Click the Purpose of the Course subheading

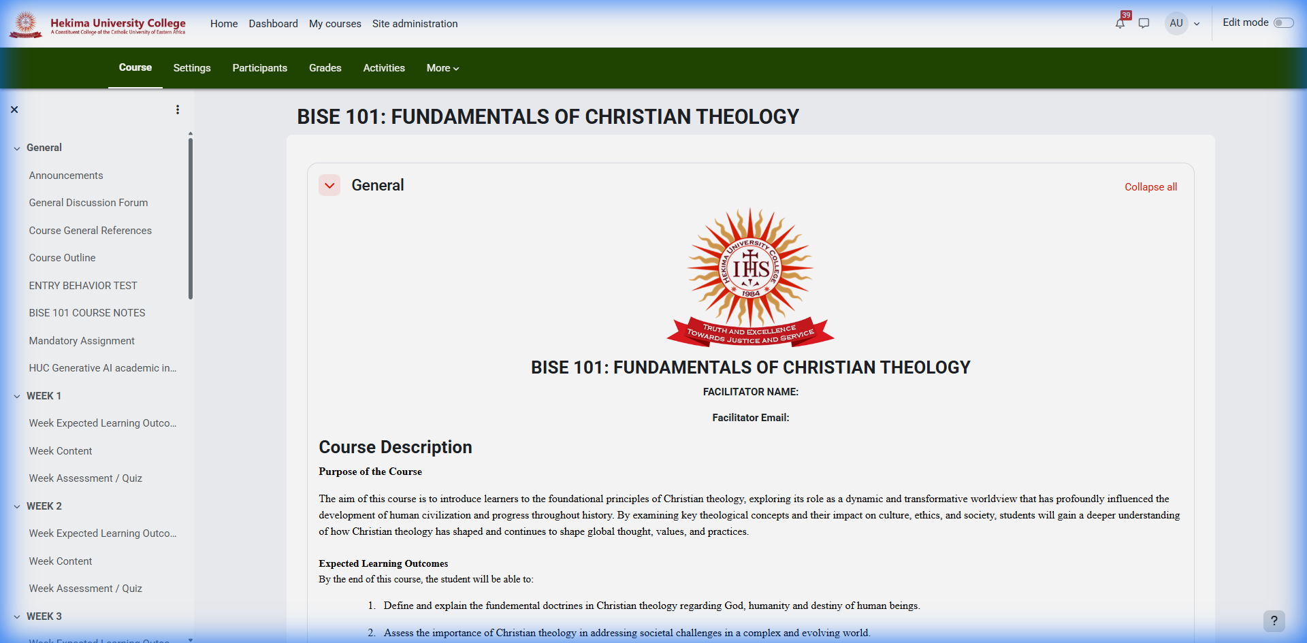[370, 472]
